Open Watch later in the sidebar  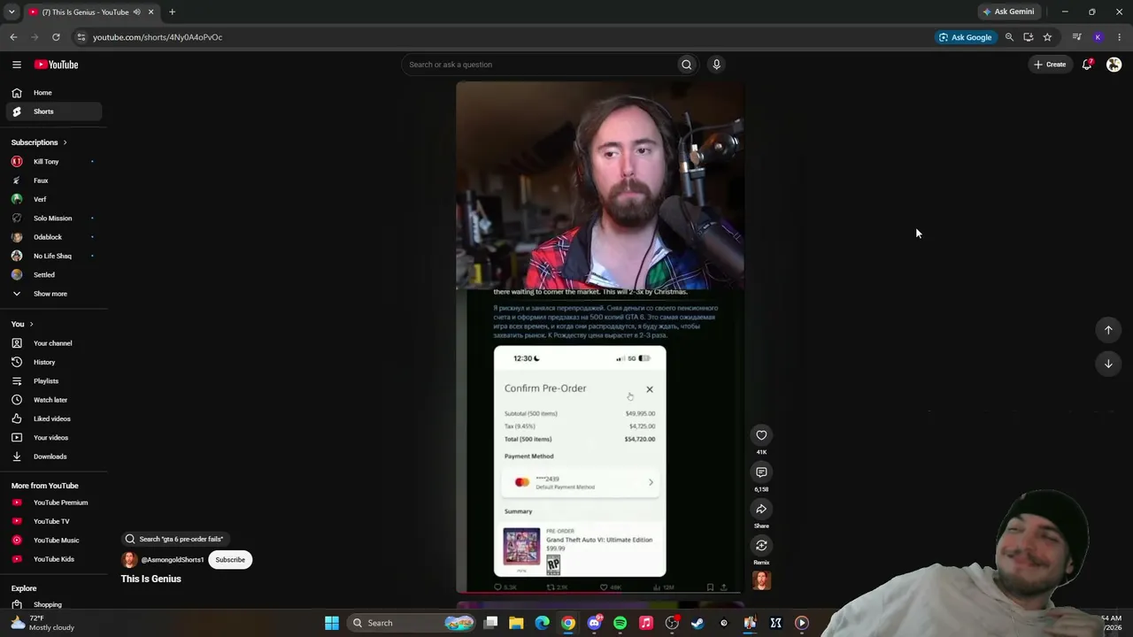(x=52, y=400)
